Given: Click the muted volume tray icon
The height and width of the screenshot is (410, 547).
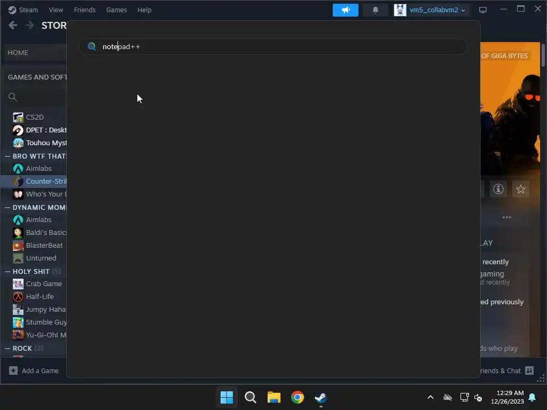Looking at the screenshot, I should 478,397.
